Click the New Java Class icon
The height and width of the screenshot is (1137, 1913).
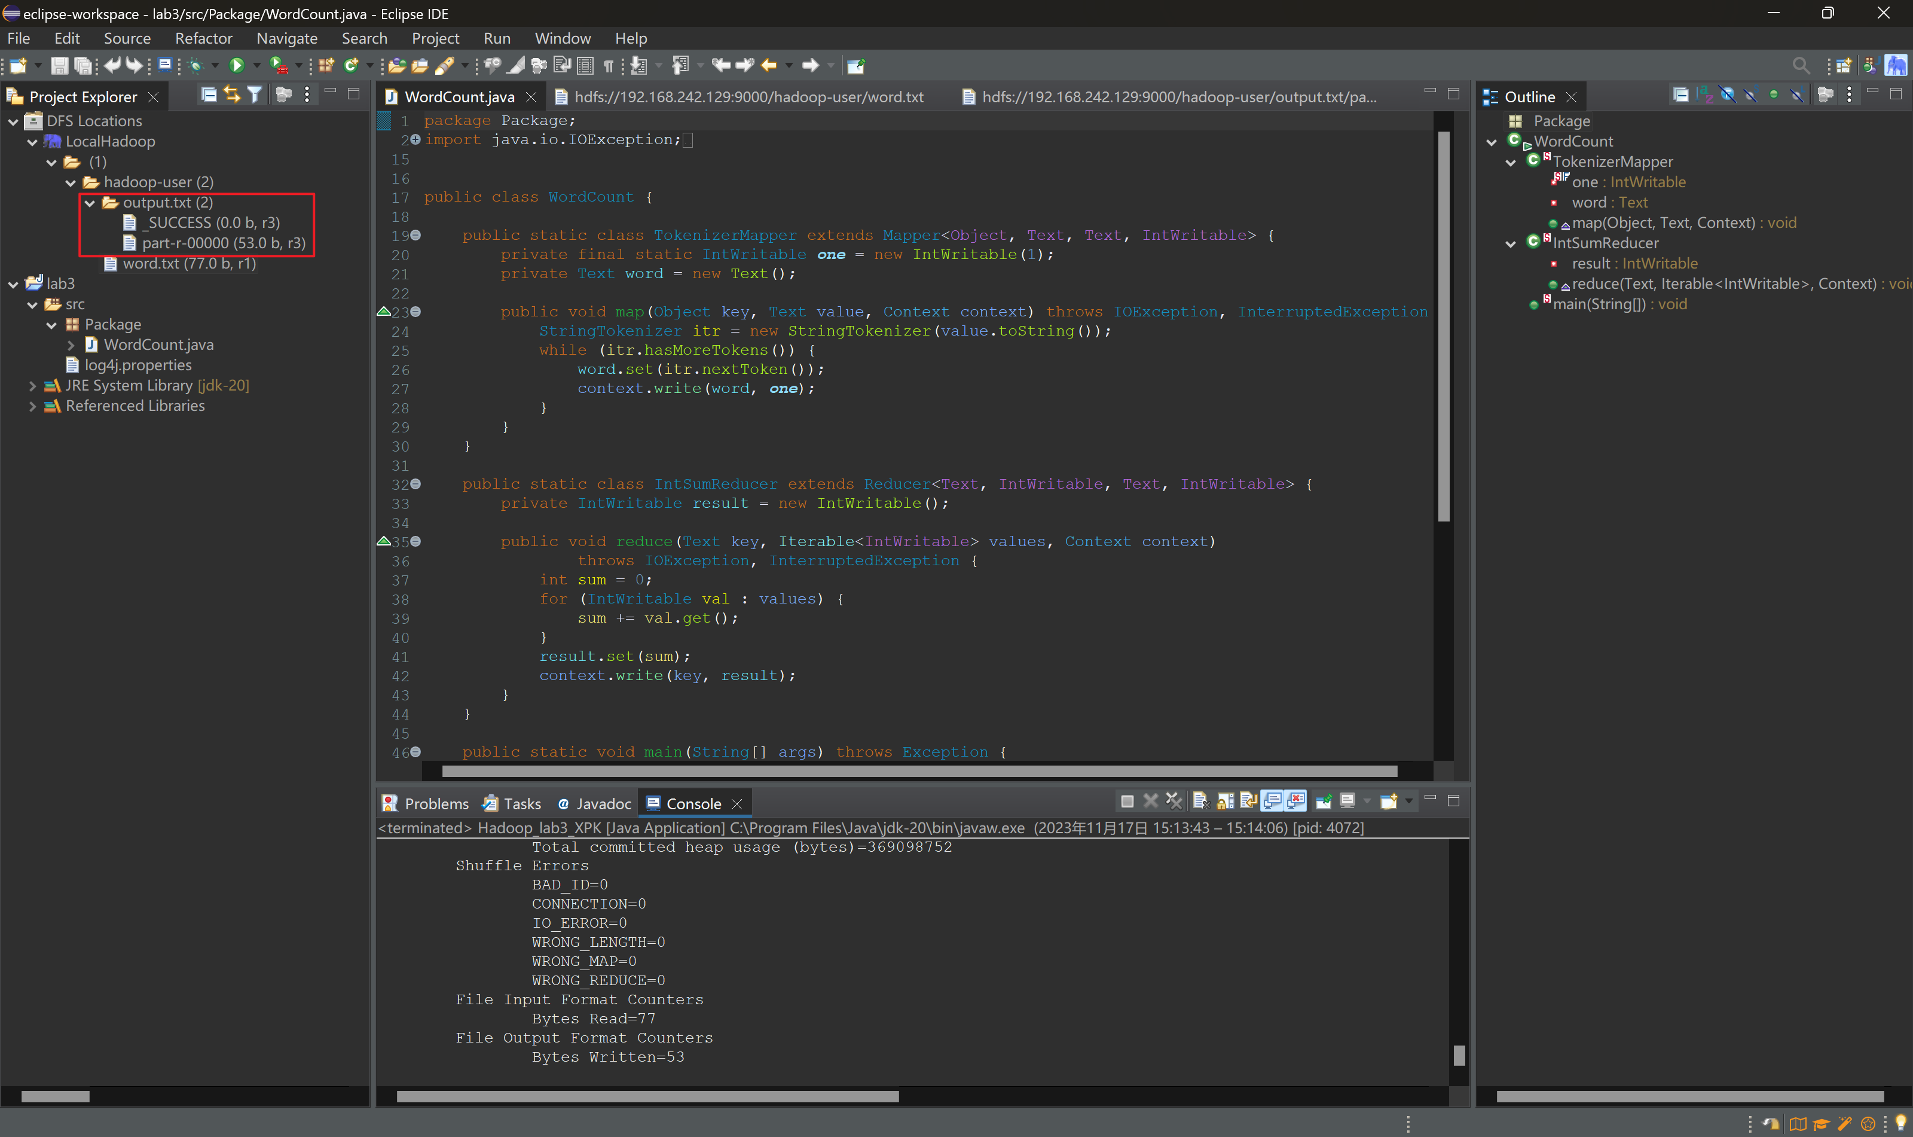(351, 66)
